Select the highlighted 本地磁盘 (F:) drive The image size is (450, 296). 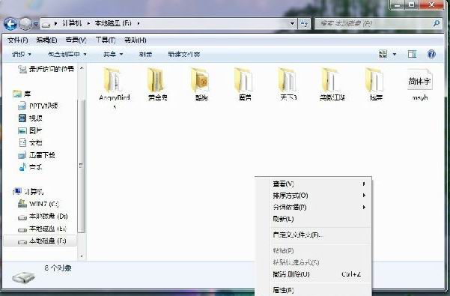[40, 241]
